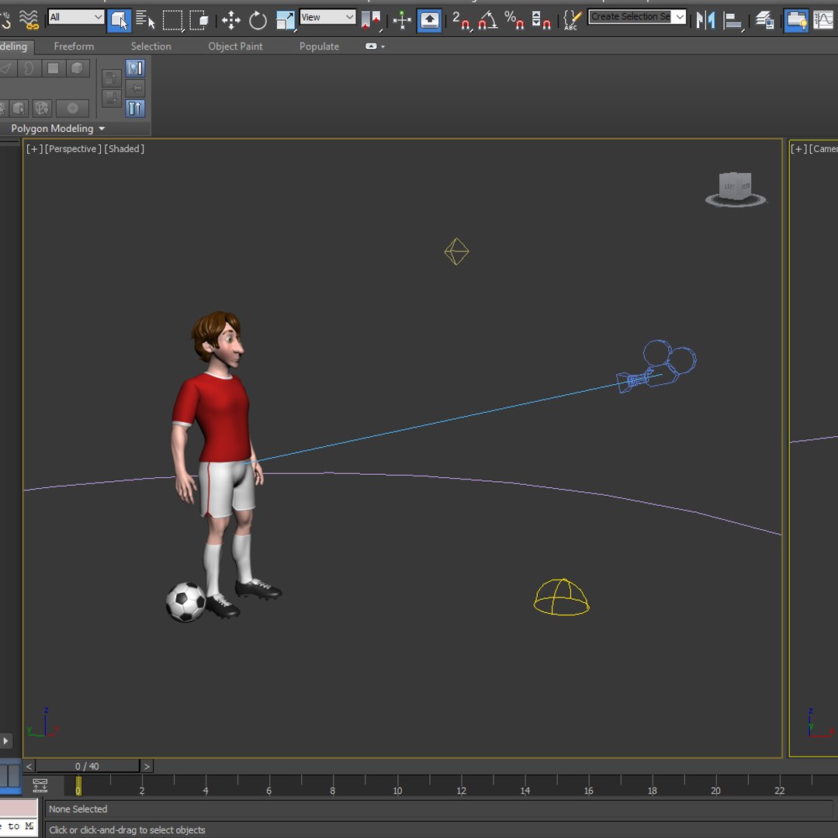This screenshot has width=838, height=838.
Task: Click Use Pivot Point Center icon
Action: 372,20
